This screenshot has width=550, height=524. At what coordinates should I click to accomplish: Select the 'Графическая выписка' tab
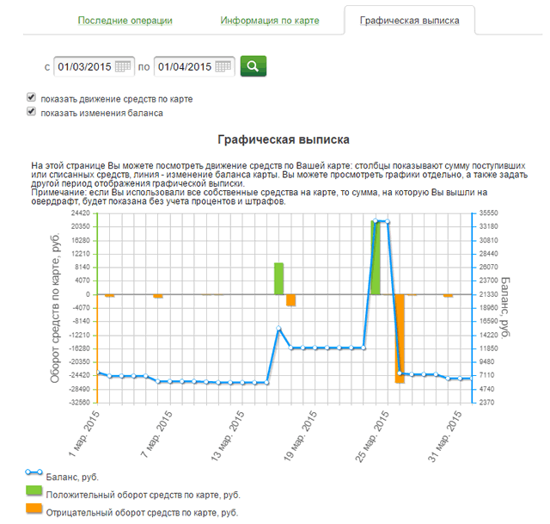408,20
